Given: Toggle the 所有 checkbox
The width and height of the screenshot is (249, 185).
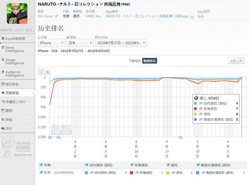Looking at the screenshot, I should (42, 165).
